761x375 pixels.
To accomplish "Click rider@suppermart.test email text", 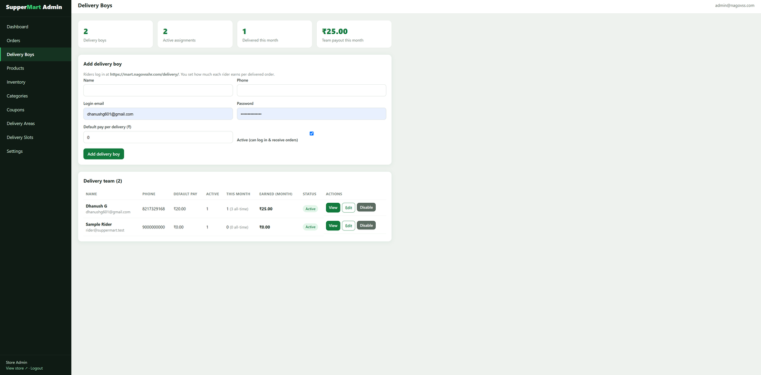I will click(105, 230).
